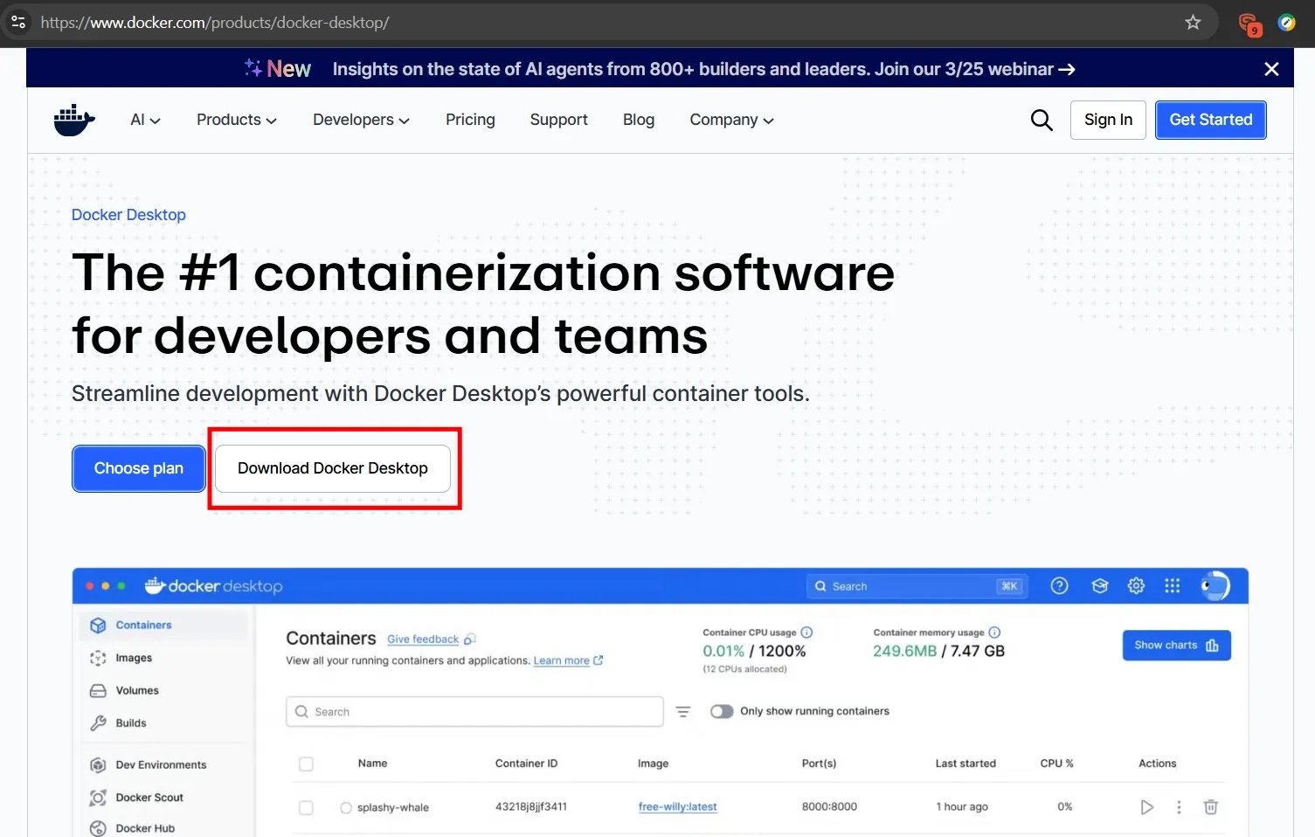
Task: Select the Volumes sidebar icon
Action: coord(98,690)
